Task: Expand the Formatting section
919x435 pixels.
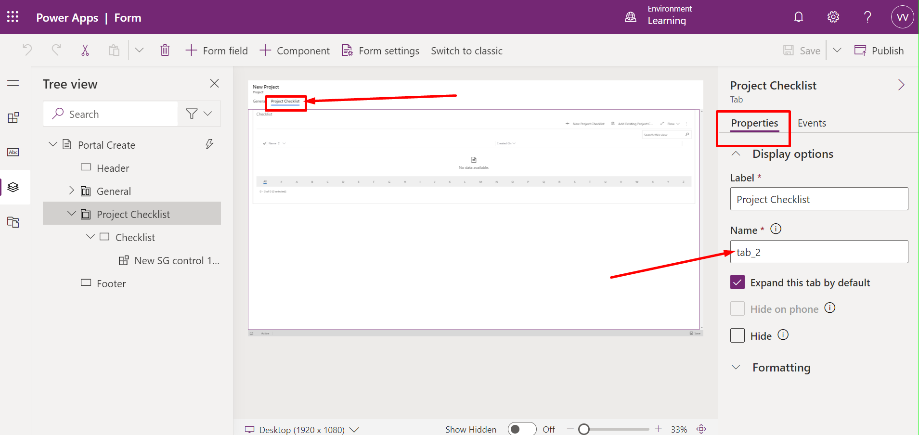Action: [x=736, y=367]
